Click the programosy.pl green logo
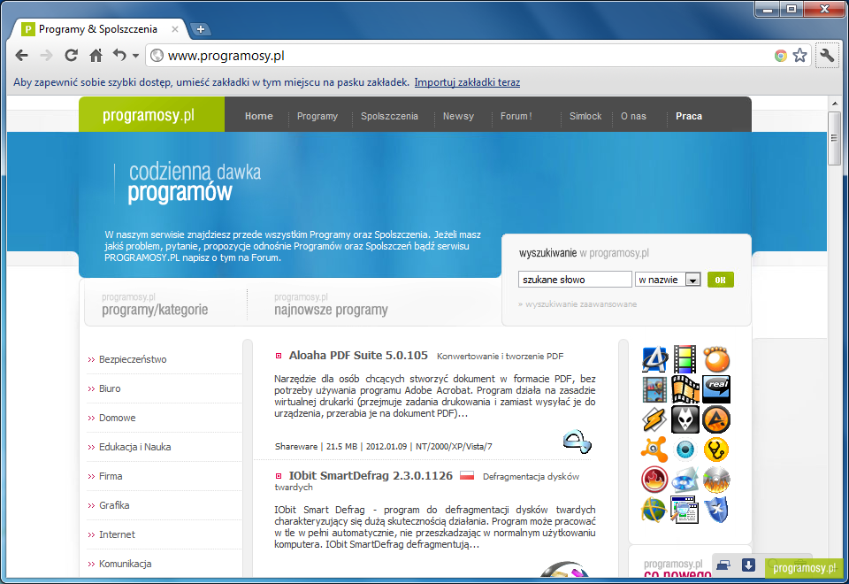The width and height of the screenshot is (849, 584). pos(151,114)
